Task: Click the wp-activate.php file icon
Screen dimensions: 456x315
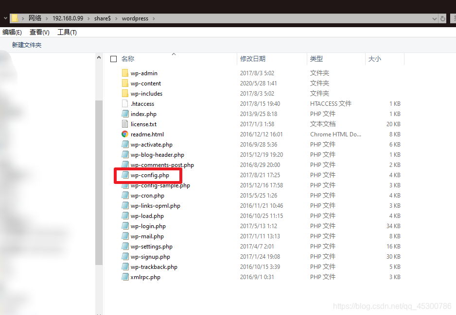Action: [125, 144]
